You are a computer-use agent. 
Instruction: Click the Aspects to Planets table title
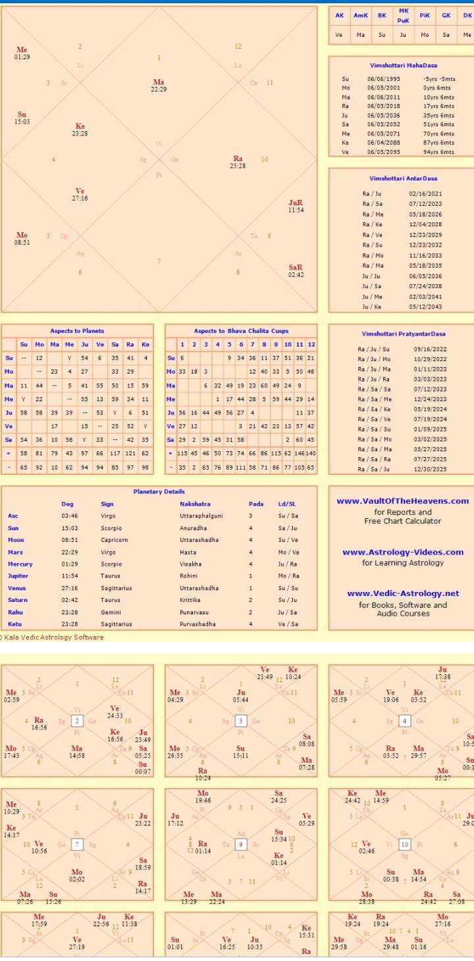pos(77,331)
